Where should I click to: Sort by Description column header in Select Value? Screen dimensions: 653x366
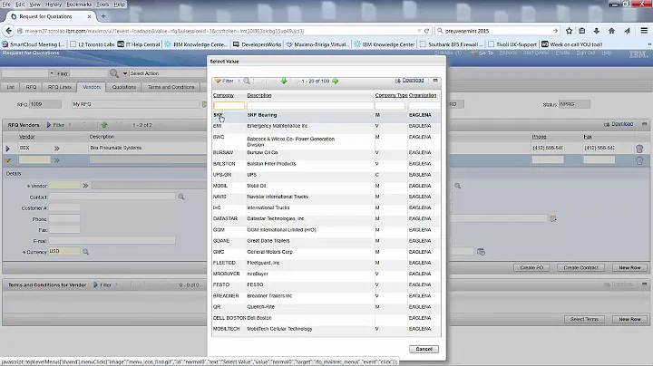pos(259,95)
